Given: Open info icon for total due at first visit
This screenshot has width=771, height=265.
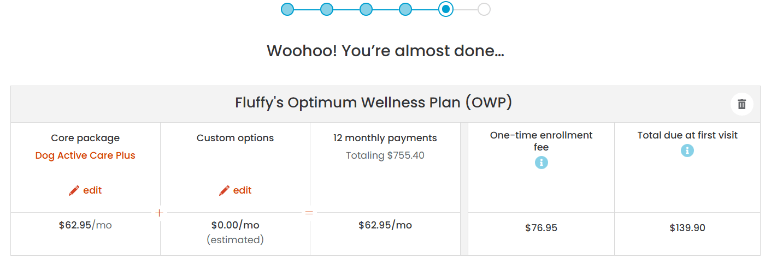Looking at the screenshot, I should (687, 150).
